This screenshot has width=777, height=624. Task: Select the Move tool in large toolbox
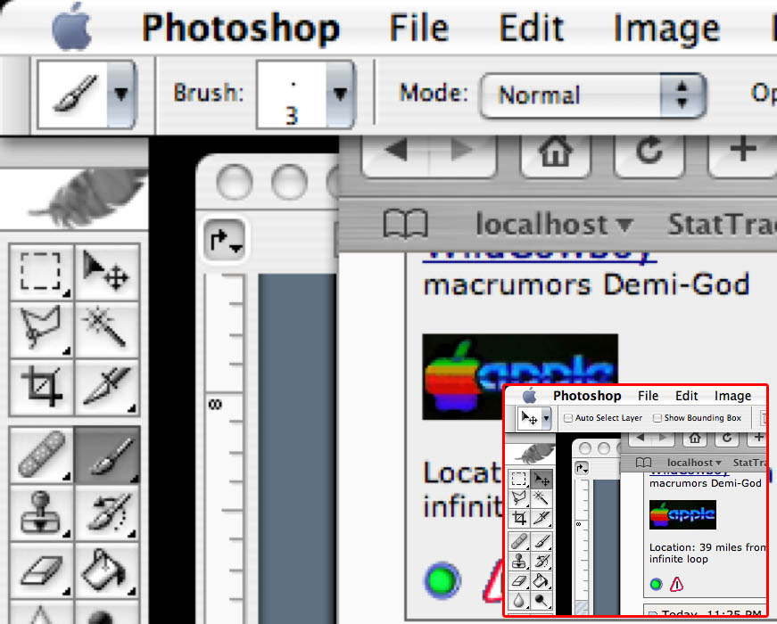pyautogui.click(x=106, y=272)
